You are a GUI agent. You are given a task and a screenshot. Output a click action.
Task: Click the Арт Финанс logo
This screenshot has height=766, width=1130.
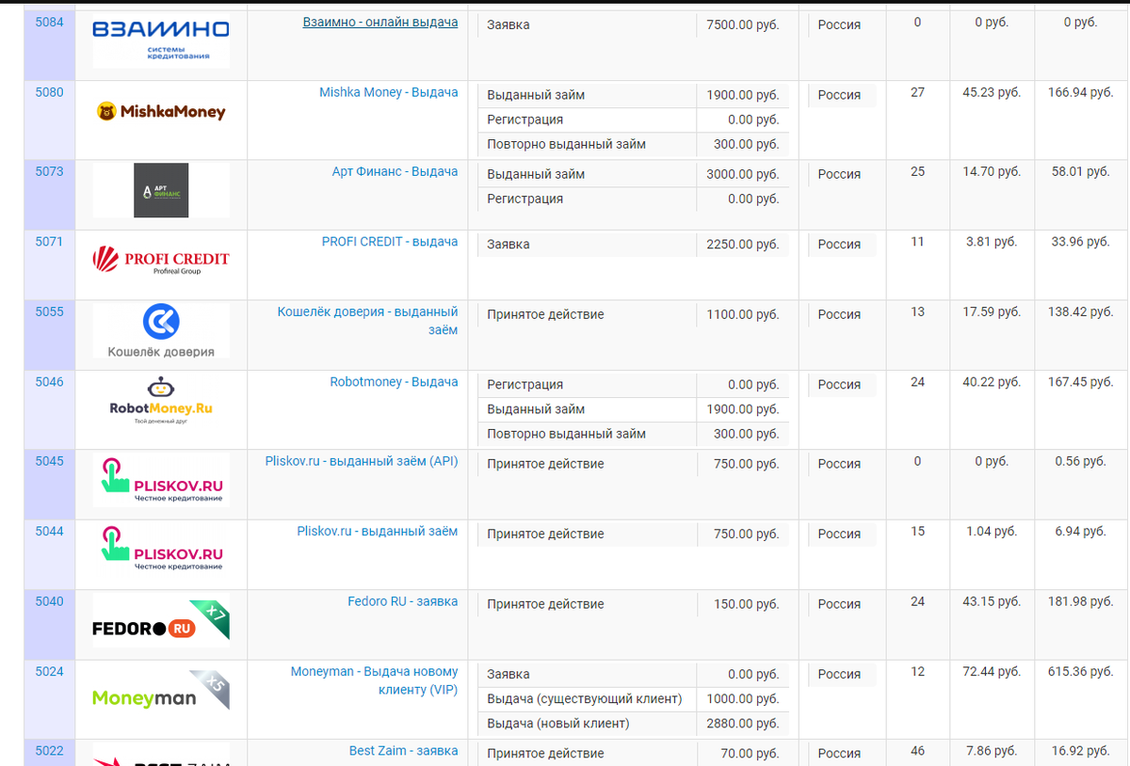(x=161, y=190)
